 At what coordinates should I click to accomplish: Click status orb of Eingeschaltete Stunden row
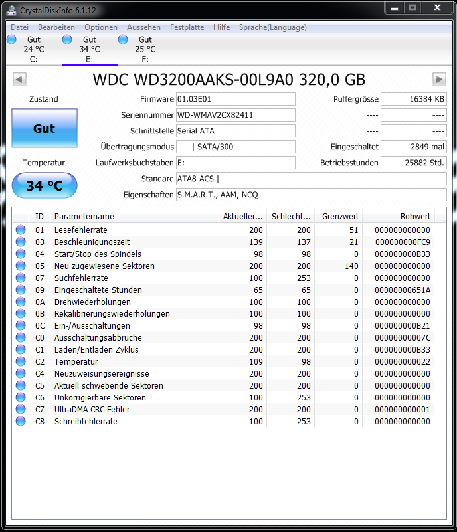click(x=21, y=290)
